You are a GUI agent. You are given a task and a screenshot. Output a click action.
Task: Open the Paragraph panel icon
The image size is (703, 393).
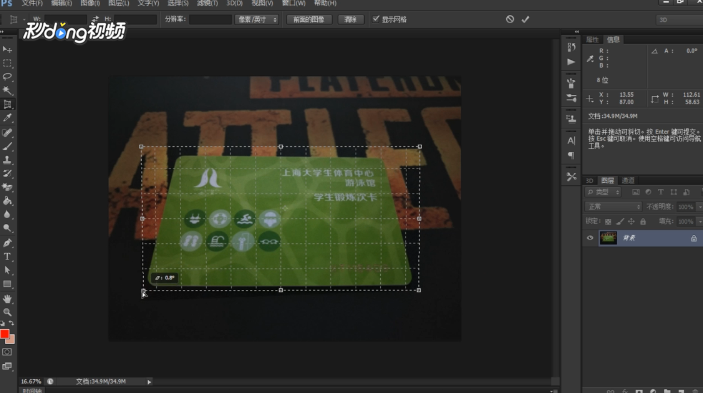571,156
